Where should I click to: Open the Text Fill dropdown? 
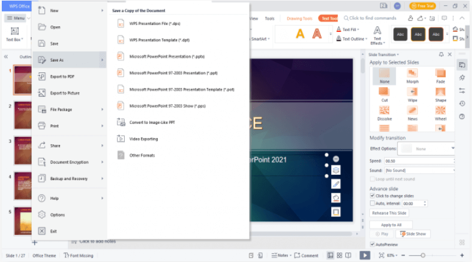coord(358,29)
